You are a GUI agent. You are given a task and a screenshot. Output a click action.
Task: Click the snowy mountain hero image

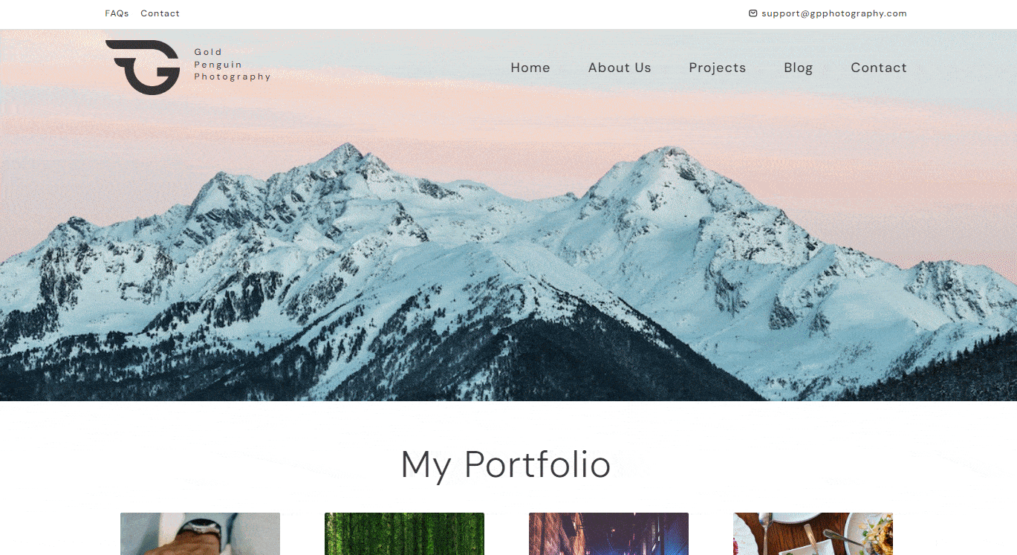(x=508, y=215)
